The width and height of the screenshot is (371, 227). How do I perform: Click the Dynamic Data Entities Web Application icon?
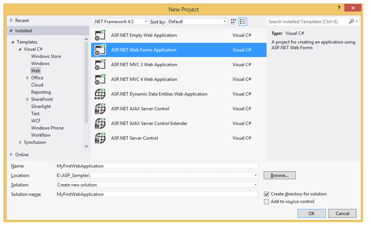(x=100, y=94)
